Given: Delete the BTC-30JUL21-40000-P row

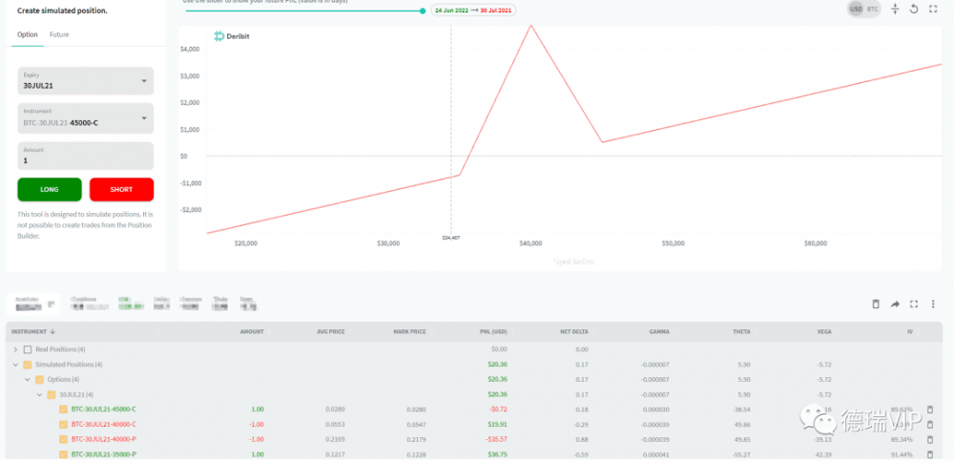Looking at the screenshot, I should click(x=930, y=439).
